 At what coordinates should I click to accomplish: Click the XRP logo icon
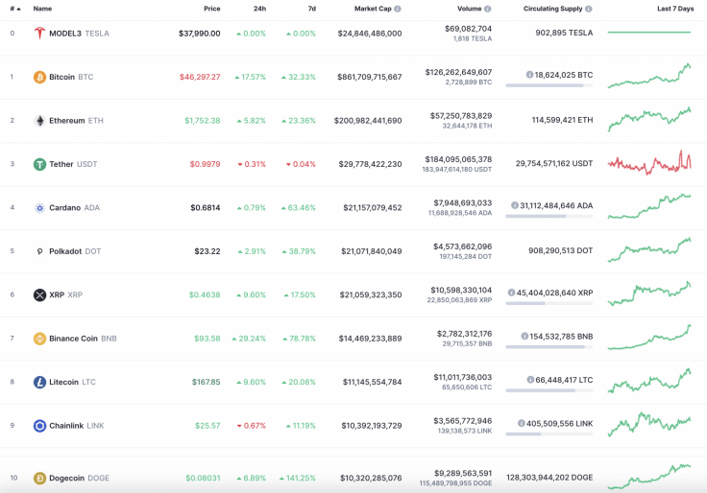click(x=39, y=294)
